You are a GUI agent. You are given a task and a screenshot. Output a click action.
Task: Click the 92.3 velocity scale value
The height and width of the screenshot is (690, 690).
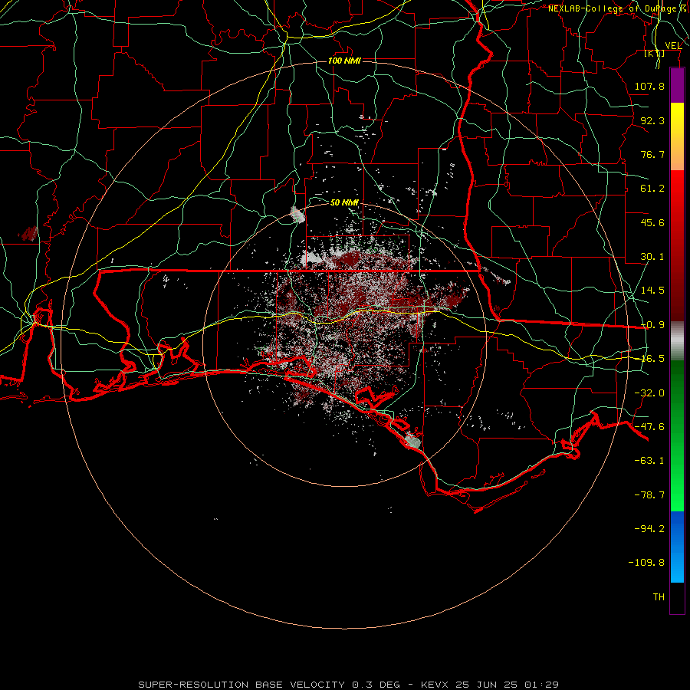[652, 120]
